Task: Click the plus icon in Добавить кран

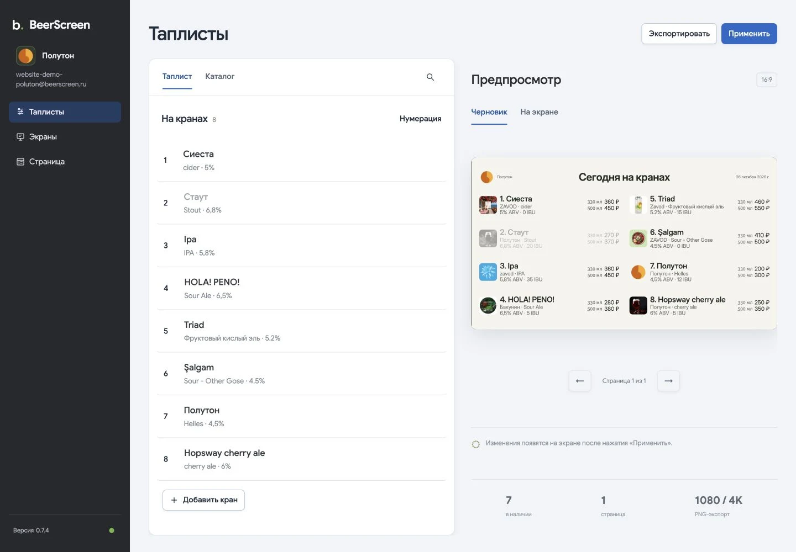Action: pos(174,500)
